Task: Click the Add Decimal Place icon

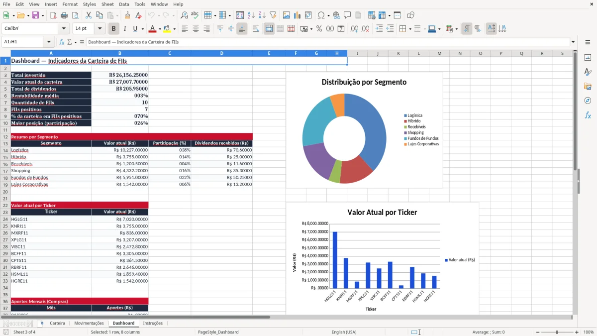Action: pos(355,29)
